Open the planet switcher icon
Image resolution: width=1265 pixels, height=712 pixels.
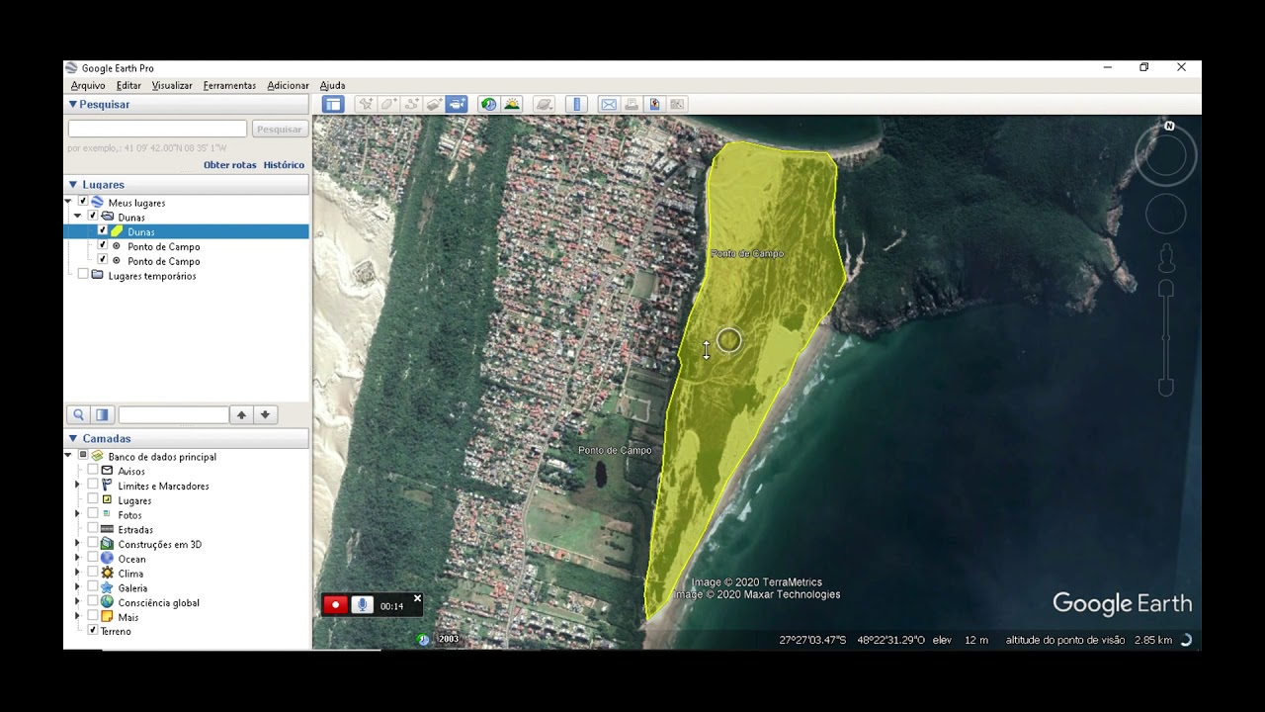(x=544, y=104)
